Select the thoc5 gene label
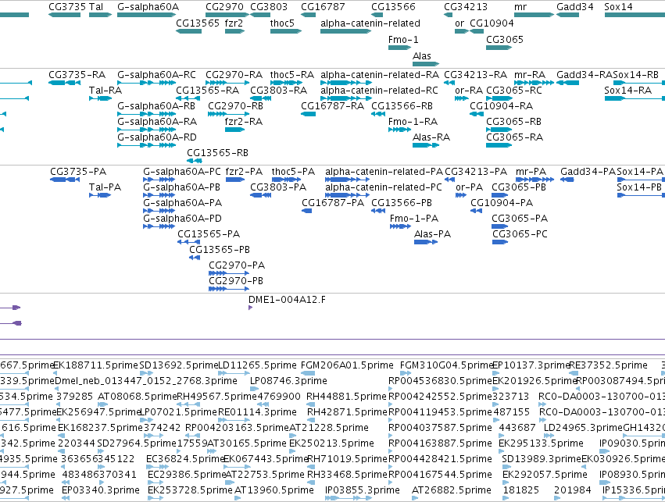This screenshot has width=665, height=502. pyautogui.click(x=282, y=23)
